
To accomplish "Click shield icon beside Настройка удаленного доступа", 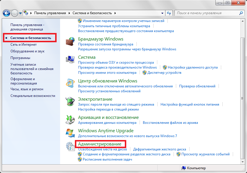I will (x=165, y=67).
